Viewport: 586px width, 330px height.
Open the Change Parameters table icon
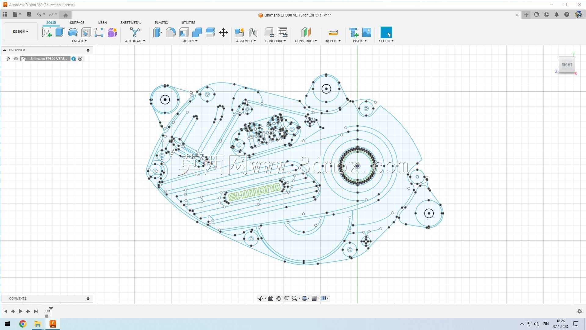(x=282, y=32)
